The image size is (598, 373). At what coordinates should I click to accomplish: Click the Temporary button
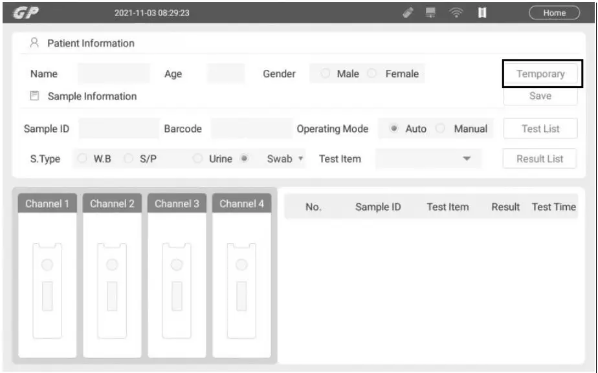tap(540, 74)
